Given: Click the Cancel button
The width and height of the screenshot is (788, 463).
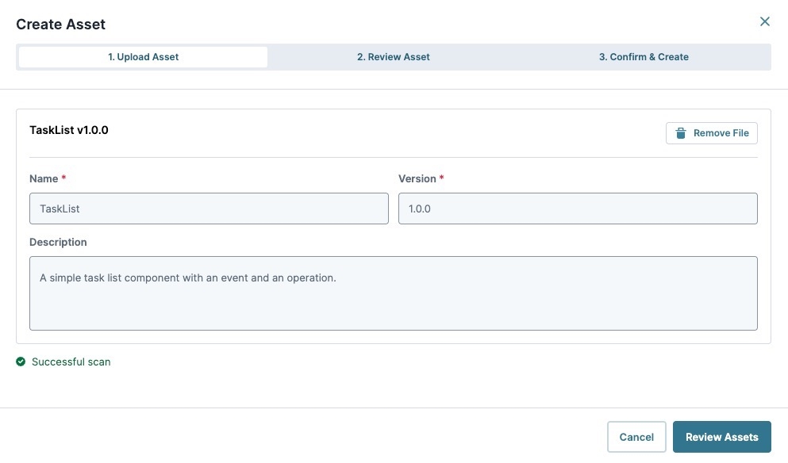Looking at the screenshot, I should (x=636, y=437).
